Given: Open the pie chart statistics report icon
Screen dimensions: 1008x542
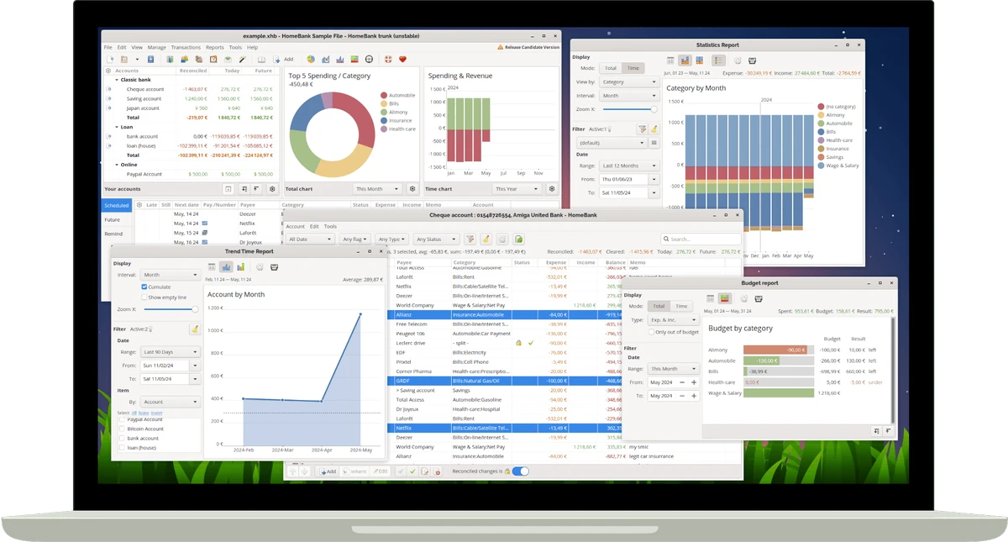Looking at the screenshot, I should pos(311,60).
